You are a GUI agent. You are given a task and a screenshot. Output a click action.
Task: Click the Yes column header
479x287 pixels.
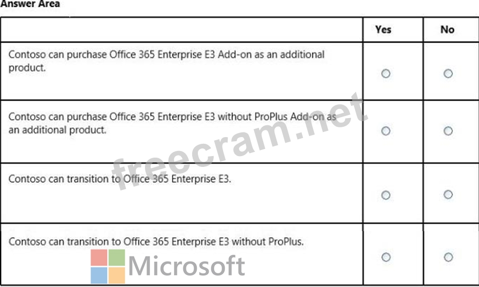383,30
